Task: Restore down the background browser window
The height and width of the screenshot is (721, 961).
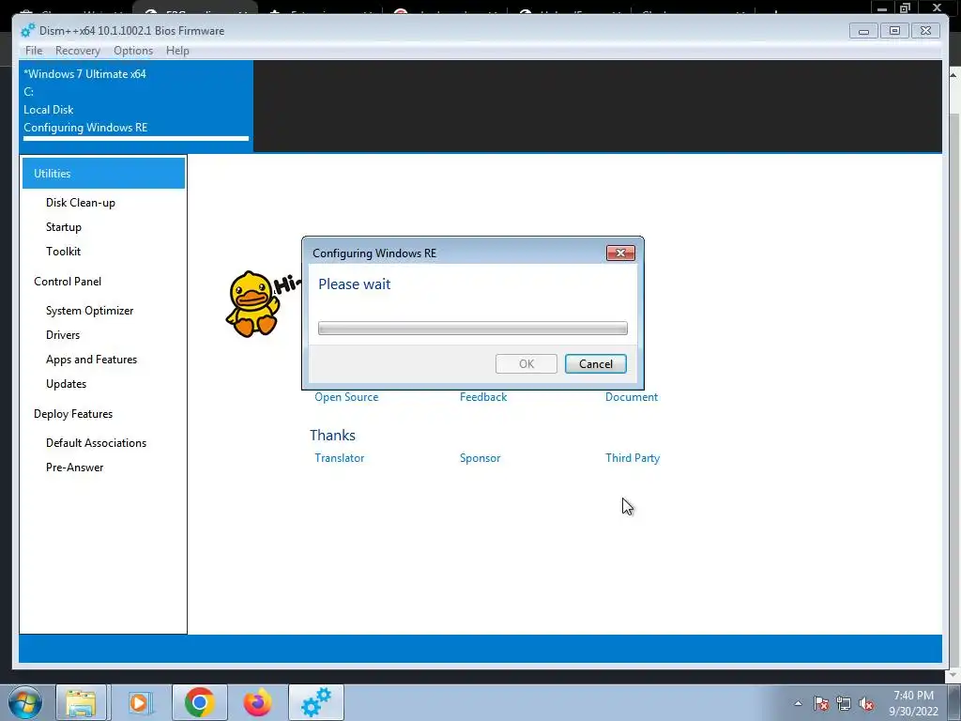Action: click(x=905, y=8)
